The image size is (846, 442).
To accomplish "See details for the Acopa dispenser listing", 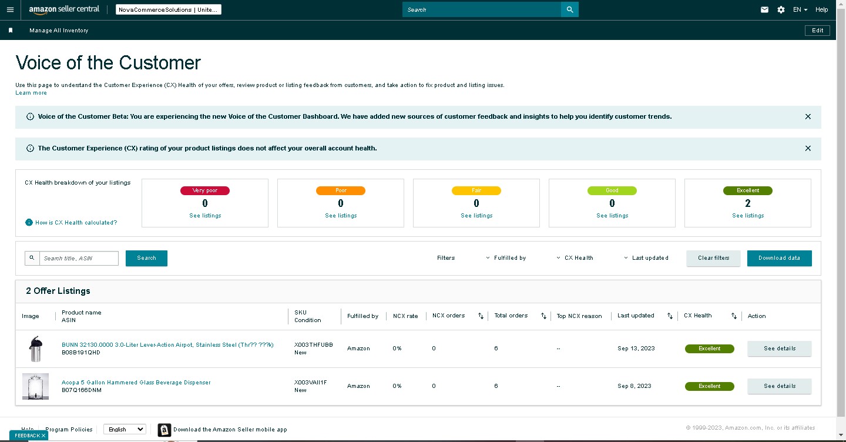I will click(779, 386).
